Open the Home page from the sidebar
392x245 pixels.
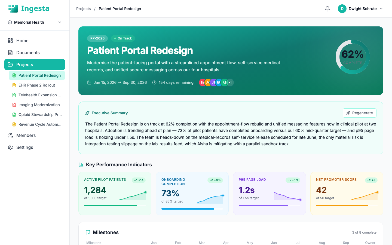[x=22, y=41]
